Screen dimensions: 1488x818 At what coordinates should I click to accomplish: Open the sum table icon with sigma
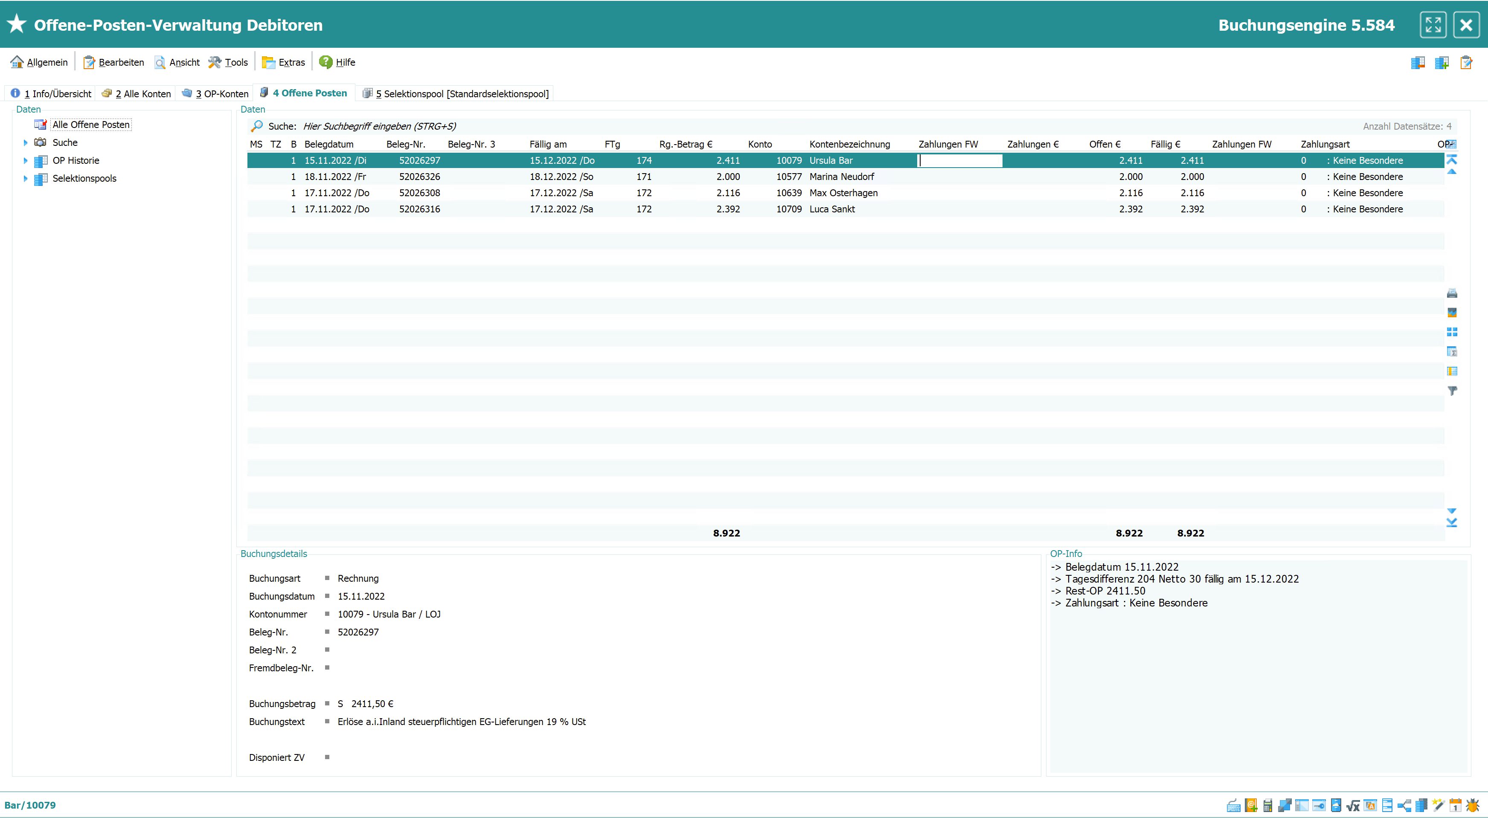click(x=1452, y=351)
